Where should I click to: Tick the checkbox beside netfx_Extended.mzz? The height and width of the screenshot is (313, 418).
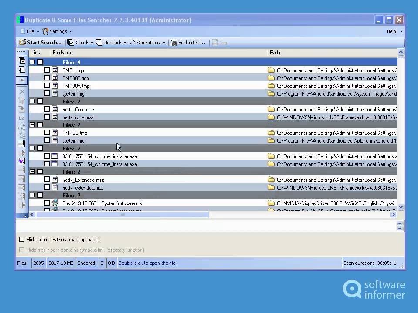[x=47, y=180]
